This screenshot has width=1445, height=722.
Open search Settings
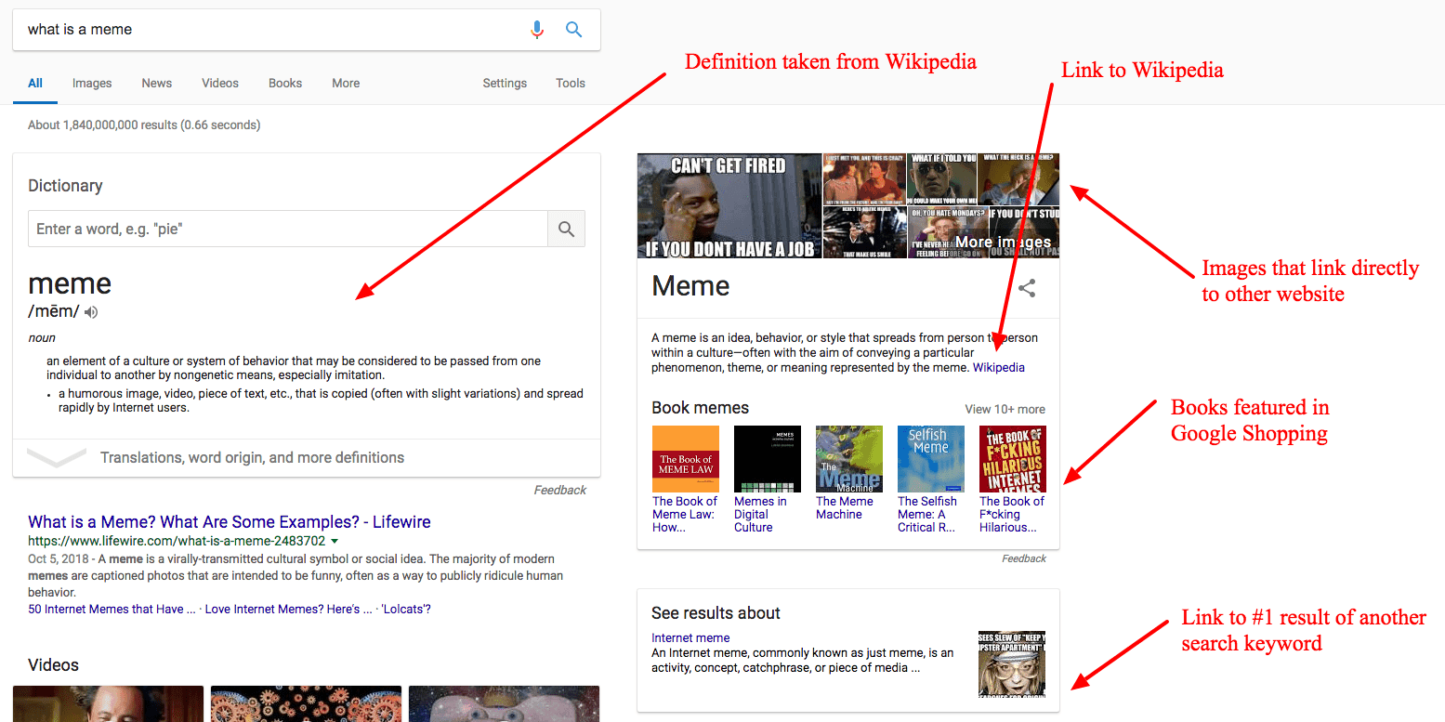tap(505, 83)
